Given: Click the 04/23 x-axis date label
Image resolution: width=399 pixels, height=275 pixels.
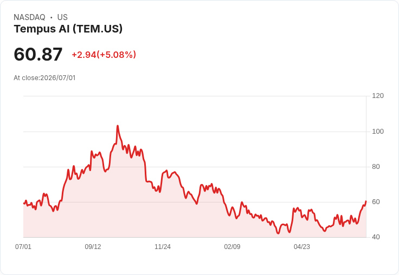Looking at the screenshot, I should 302,246.
